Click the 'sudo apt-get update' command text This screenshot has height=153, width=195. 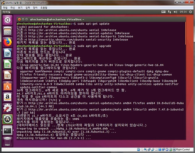[x=93, y=24]
